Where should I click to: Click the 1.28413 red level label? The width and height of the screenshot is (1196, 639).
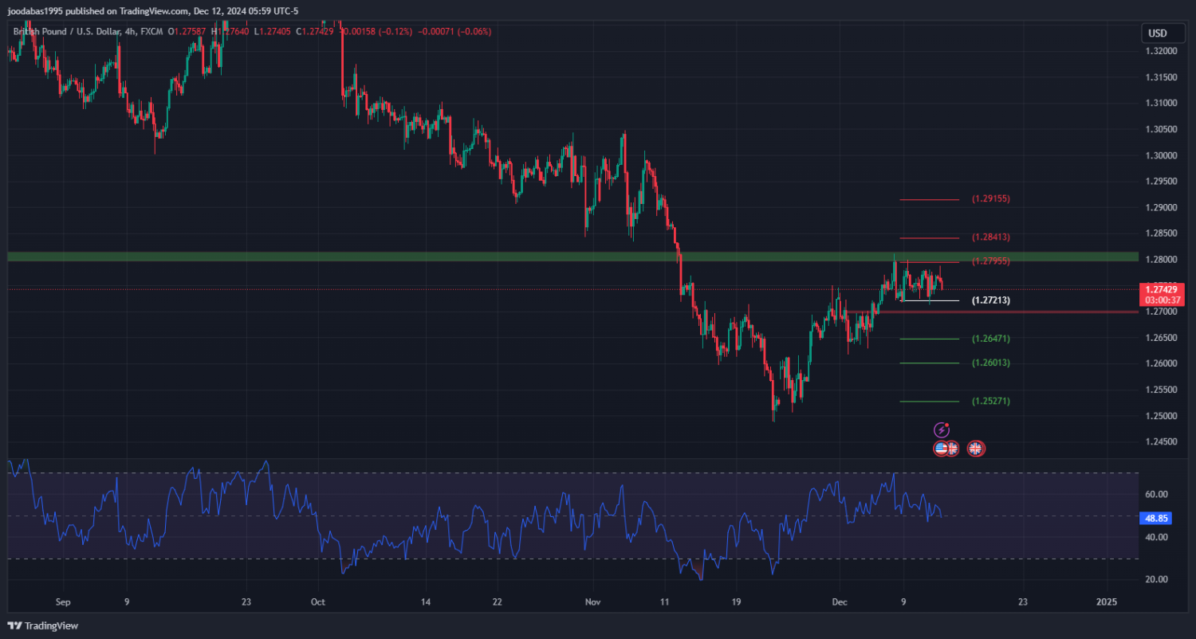coord(990,237)
